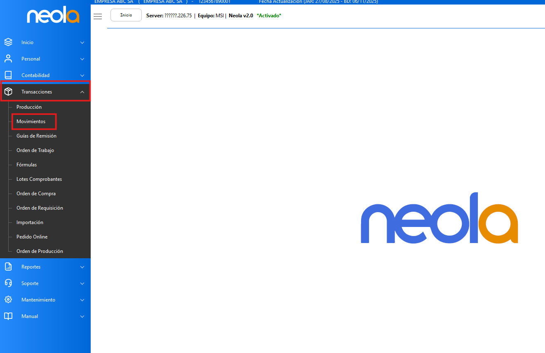Expand the Mantenimiento chevron arrow

[82, 300]
